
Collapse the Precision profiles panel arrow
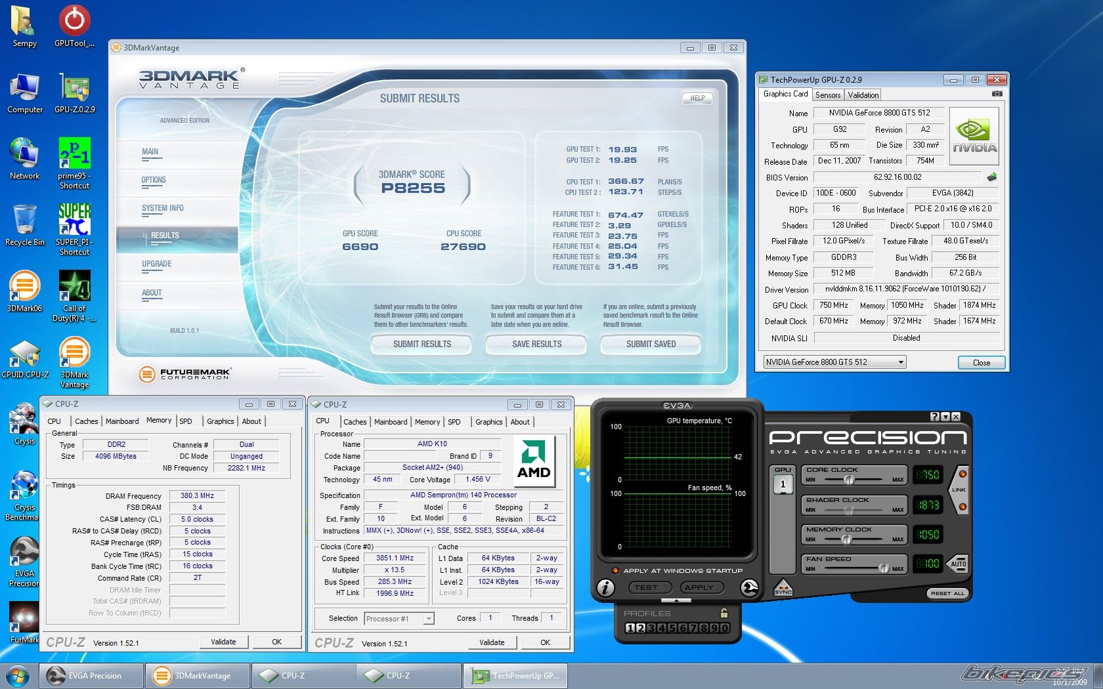(677, 600)
